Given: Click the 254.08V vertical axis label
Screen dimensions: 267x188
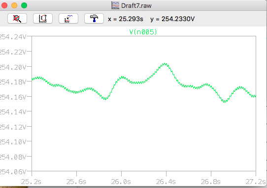Looking at the screenshot, I should (x=13, y=157).
